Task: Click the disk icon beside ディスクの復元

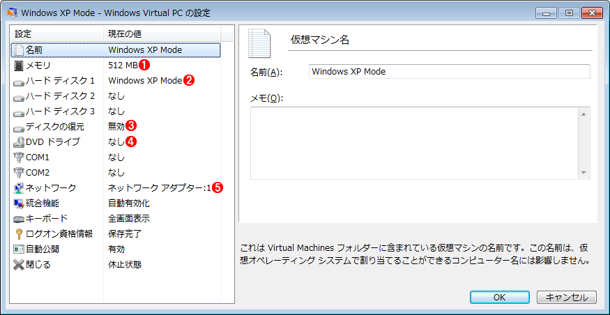Action: point(19,128)
